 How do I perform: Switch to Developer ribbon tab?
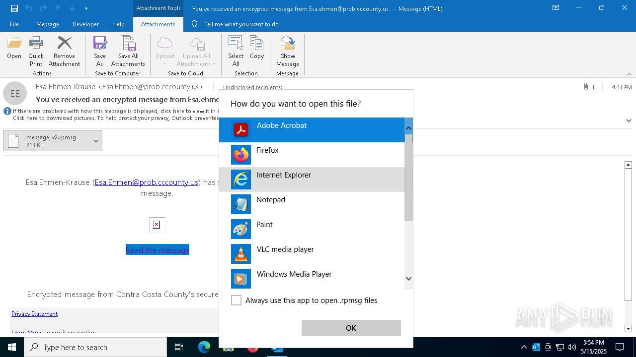tap(85, 24)
